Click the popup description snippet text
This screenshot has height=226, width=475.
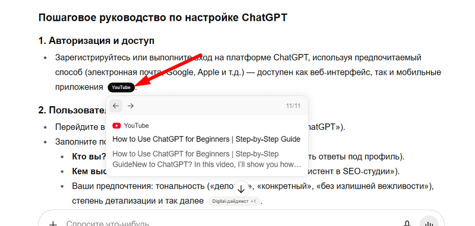coord(207,159)
